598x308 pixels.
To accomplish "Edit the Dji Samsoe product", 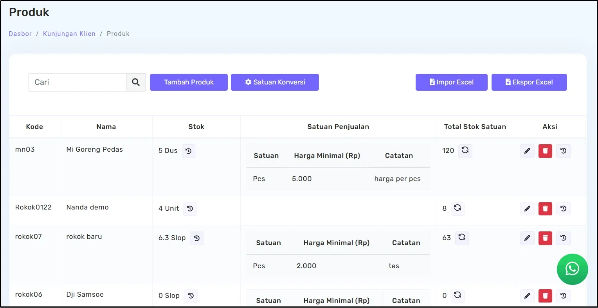I will point(527,296).
